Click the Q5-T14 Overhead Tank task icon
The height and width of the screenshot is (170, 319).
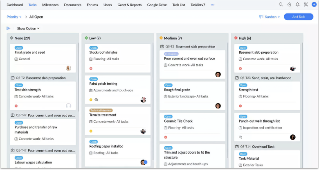tap(237, 147)
